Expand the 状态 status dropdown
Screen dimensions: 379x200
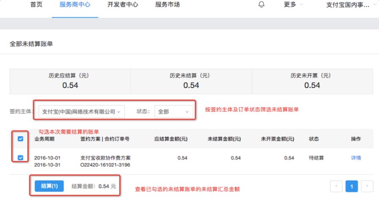(x=173, y=112)
